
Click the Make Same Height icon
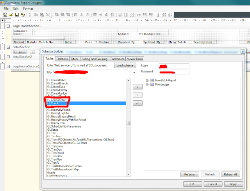pyautogui.click(x=126, y=15)
